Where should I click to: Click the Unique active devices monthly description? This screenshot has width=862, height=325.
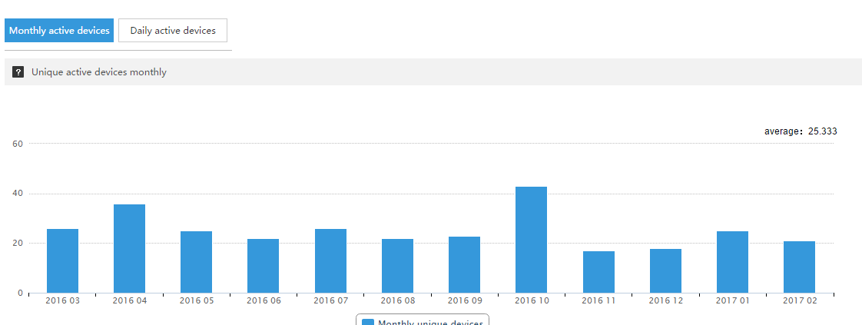(98, 72)
